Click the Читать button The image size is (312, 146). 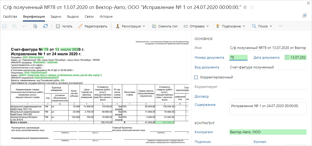(x=64, y=26)
